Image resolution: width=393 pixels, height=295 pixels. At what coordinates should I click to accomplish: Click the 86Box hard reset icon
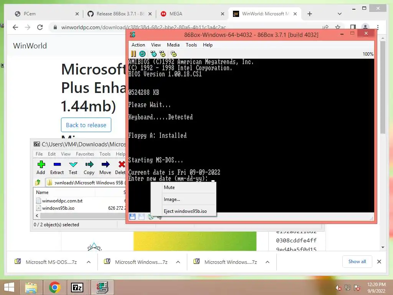(x=142, y=54)
